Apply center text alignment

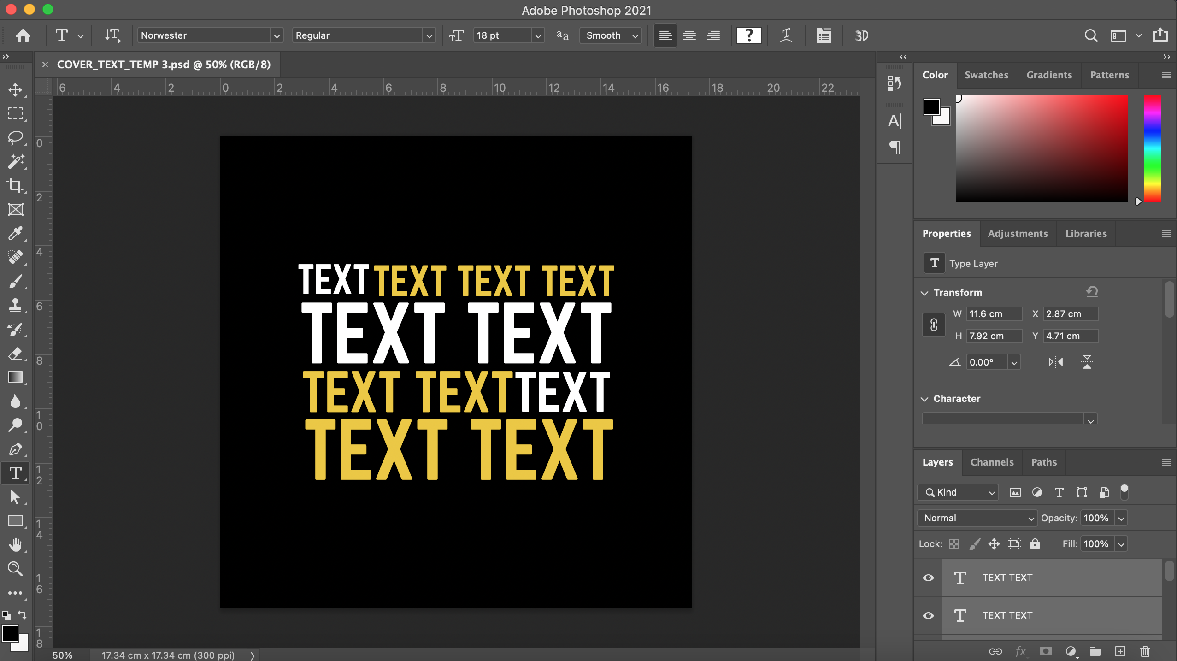tap(689, 35)
